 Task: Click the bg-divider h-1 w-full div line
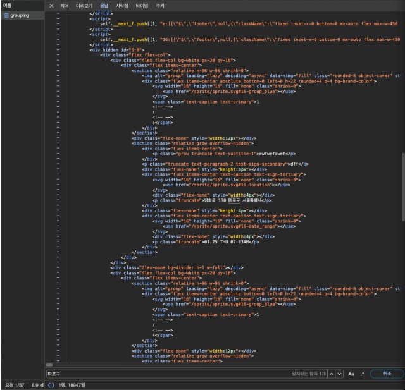177,268
